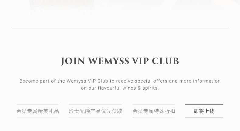The height and width of the screenshot is (131, 240).
Task: Select the 珍贵配额产品优先获取 field
Action: click(95, 111)
